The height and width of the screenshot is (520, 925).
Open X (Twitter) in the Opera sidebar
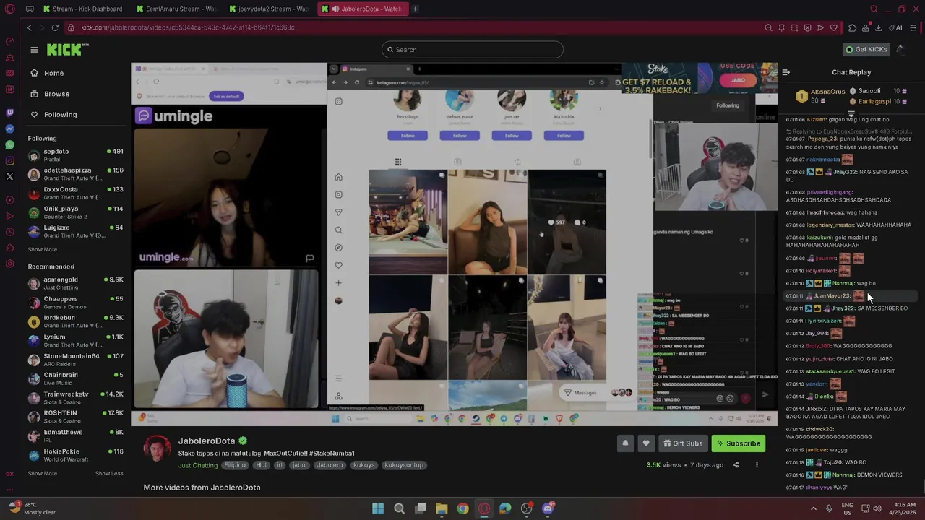tap(9, 176)
